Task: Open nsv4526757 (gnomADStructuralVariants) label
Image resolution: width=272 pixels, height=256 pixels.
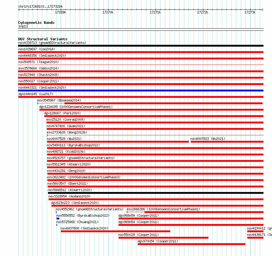Action: (x=81, y=158)
